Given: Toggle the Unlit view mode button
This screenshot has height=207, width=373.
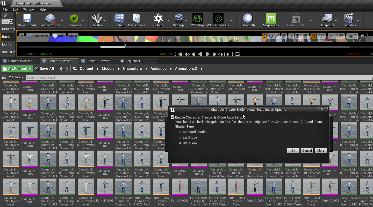Looking at the screenshot, I should tap(59, 36).
